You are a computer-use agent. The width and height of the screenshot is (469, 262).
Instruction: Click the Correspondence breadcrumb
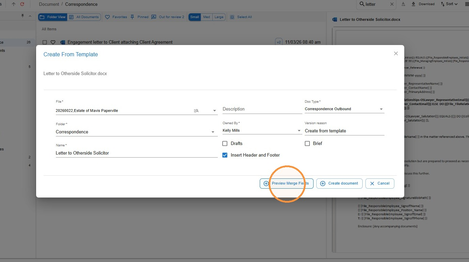point(81,4)
